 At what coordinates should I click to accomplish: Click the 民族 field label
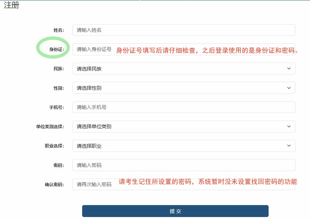pyautogui.click(x=59, y=69)
